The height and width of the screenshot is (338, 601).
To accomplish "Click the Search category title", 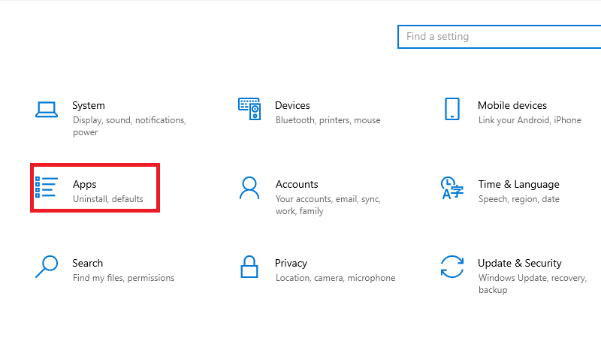I will [x=87, y=264].
